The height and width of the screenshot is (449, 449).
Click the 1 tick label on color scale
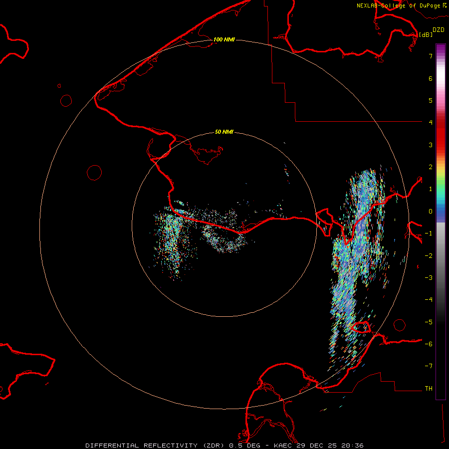(431, 189)
